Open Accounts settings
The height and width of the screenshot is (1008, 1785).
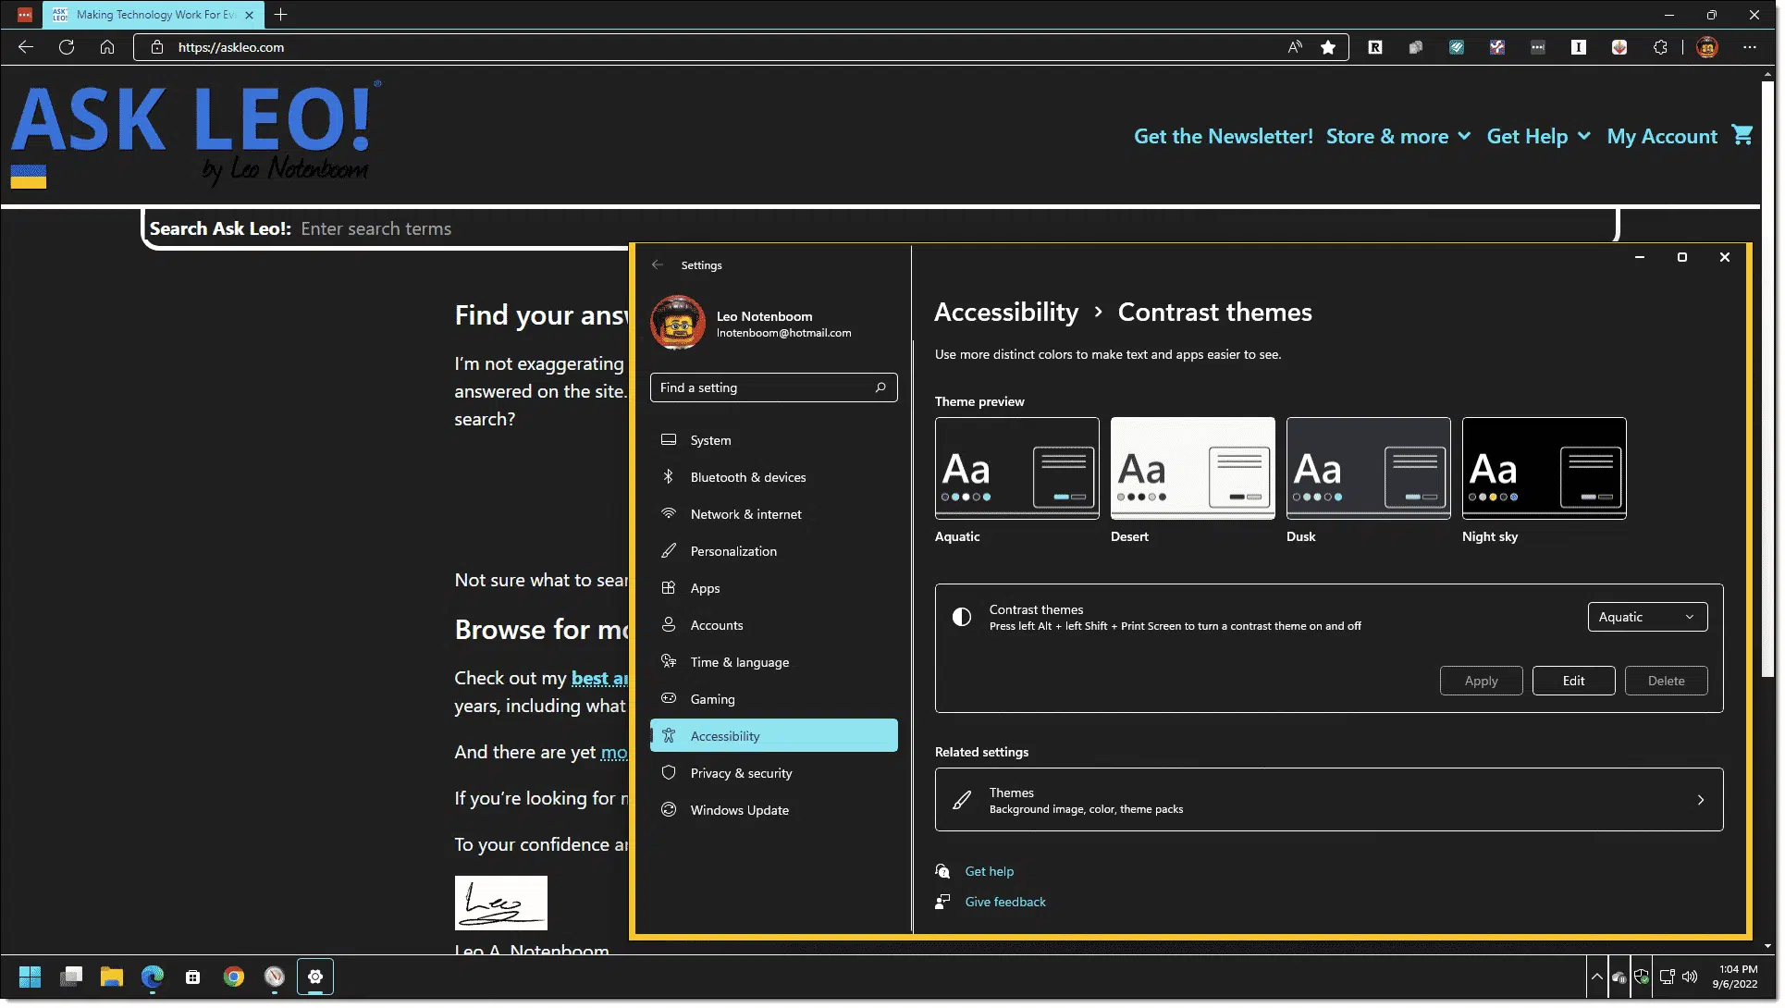coord(773,625)
